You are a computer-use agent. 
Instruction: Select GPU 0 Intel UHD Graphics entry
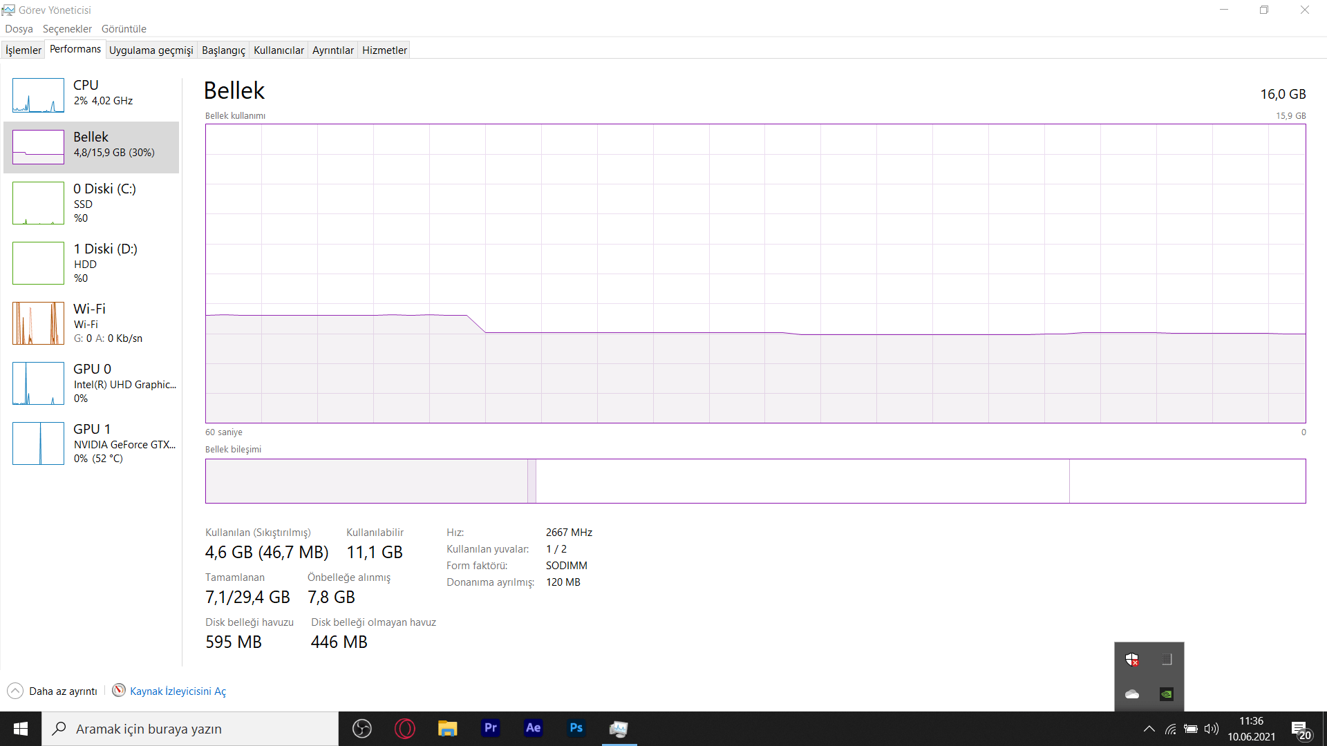91,383
